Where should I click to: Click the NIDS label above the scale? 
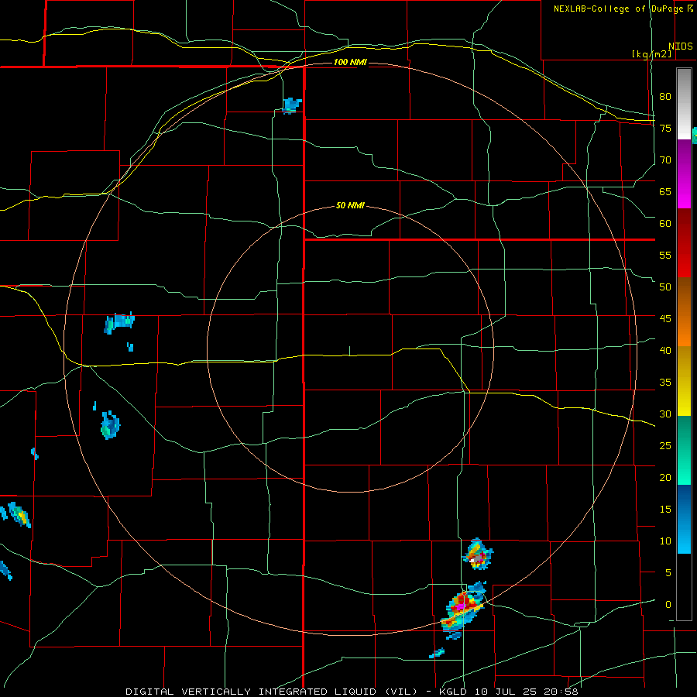[x=680, y=46]
